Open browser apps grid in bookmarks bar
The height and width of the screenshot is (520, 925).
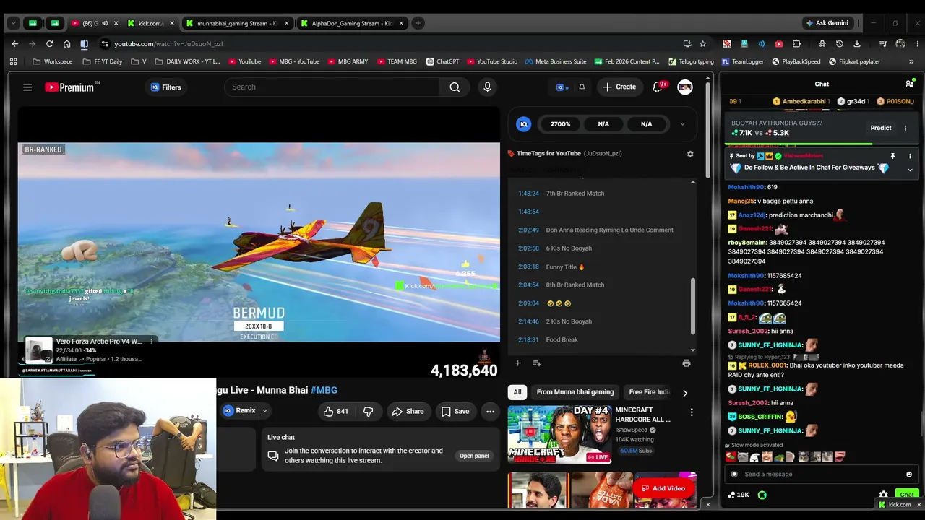tap(13, 61)
